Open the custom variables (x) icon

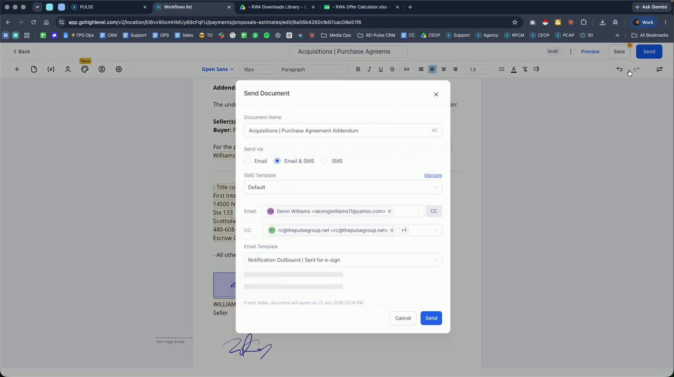[51, 69]
